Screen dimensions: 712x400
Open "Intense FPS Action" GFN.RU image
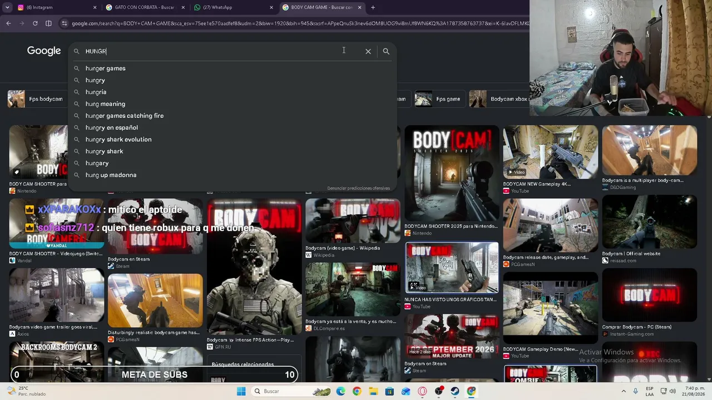tap(254, 267)
